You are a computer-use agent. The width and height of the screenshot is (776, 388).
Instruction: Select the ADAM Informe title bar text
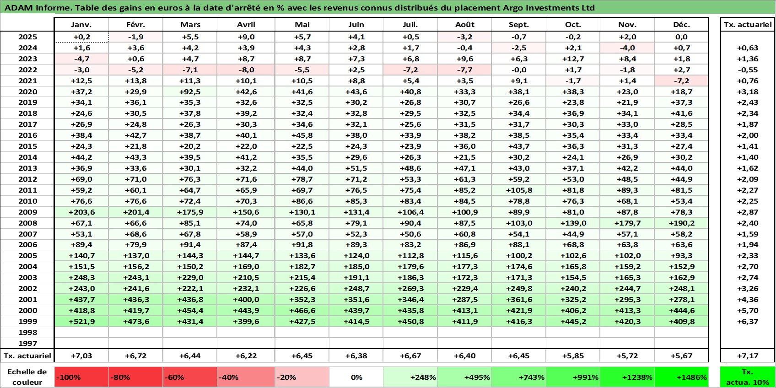coord(300,8)
